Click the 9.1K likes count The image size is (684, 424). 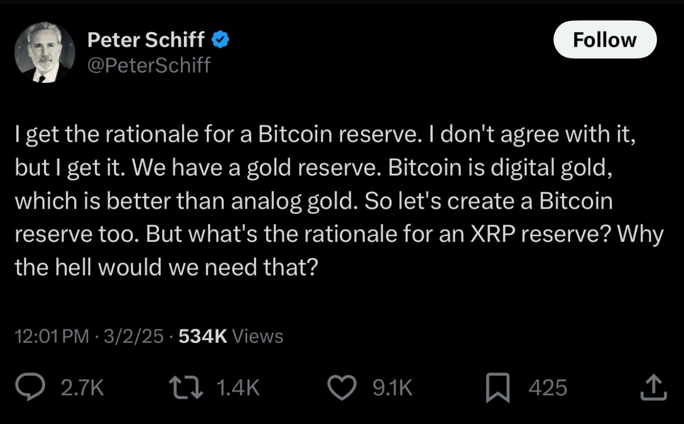coord(393,388)
